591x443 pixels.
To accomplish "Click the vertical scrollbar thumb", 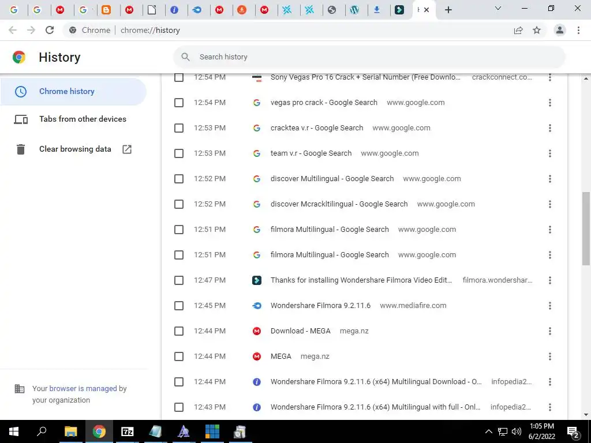I will tap(586, 228).
